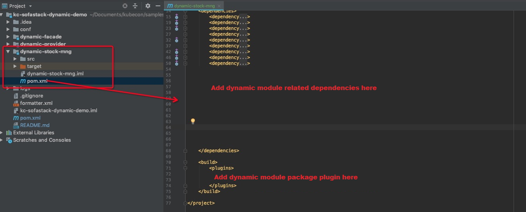The height and width of the screenshot is (212, 526).
Task: Click line number 60 in the gutter
Action: pos(168,104)
